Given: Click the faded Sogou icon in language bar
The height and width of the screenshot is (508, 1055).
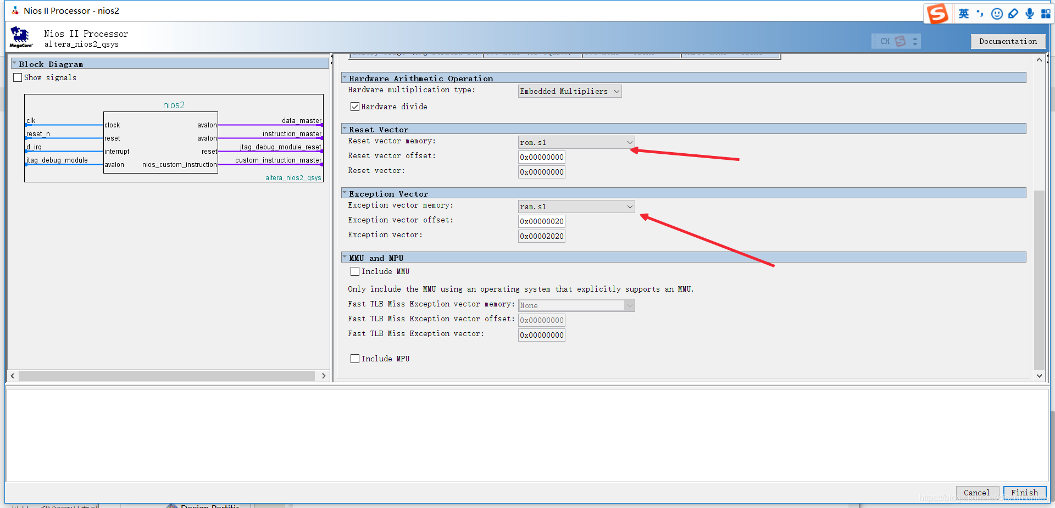Looking at the screenshot, I should tap(900, 41).
